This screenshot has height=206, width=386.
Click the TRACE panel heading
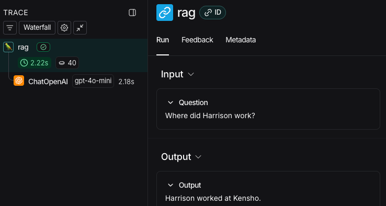tap(16, 13)
